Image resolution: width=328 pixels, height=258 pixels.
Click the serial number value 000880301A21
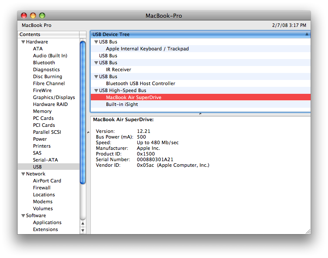click(x=155, y=159)
